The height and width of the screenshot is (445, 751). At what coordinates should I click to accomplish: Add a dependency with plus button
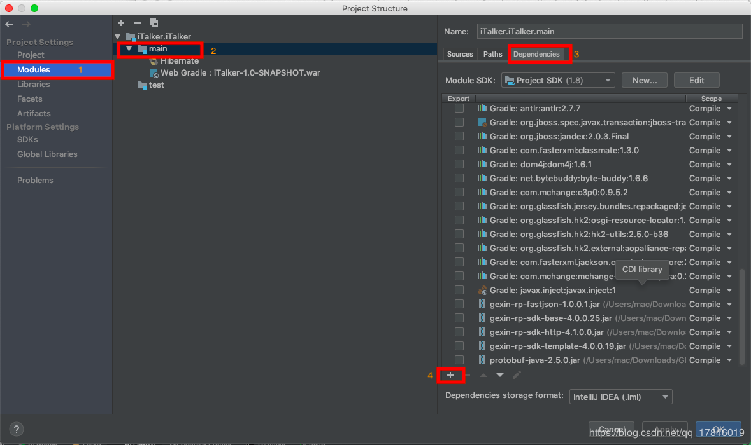click(450, 375)
